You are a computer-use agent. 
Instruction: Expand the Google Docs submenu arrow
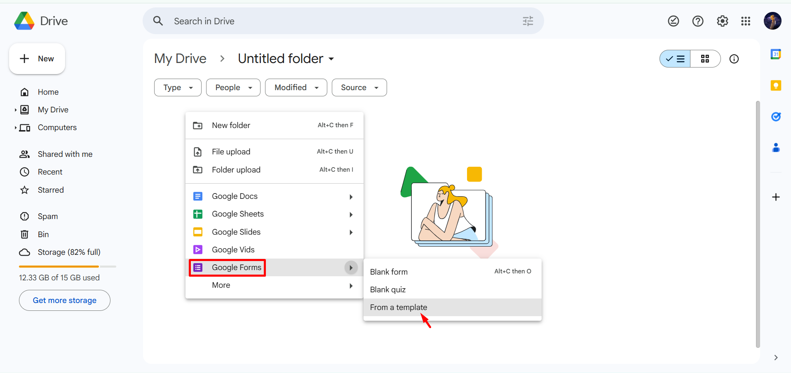coord(351,197)
